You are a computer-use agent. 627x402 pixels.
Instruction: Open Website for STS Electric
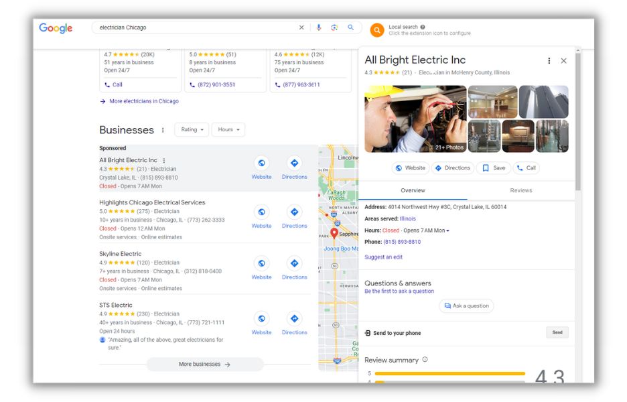click(x=261, y=324)
